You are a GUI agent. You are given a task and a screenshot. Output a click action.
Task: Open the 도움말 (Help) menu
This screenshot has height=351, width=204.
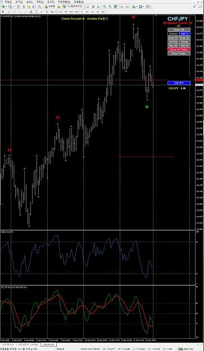pyautogui.click(x=79, y=2)
